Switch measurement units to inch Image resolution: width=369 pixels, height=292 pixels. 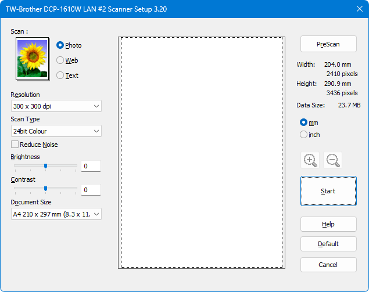(303, 135)
